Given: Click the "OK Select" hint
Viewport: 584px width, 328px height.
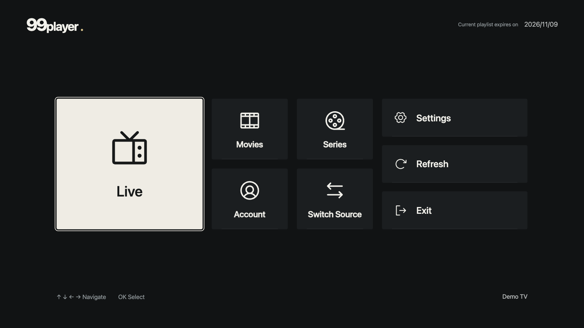Looking at the screenshot, I should tap(131, 297).
